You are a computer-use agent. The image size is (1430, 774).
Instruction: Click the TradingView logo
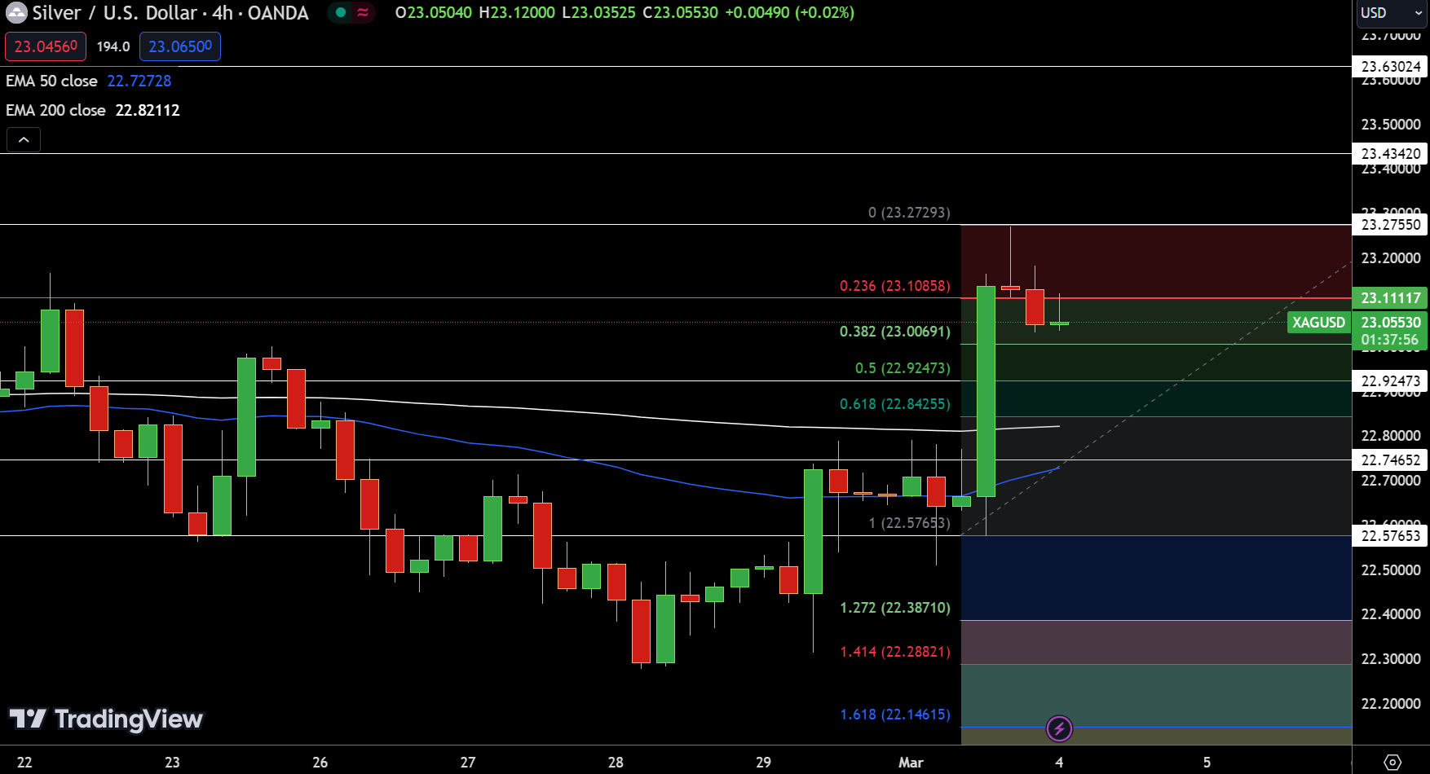(x=106, y=719)
